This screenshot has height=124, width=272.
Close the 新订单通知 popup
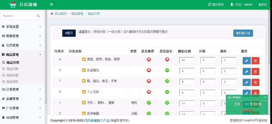(265, 97)
